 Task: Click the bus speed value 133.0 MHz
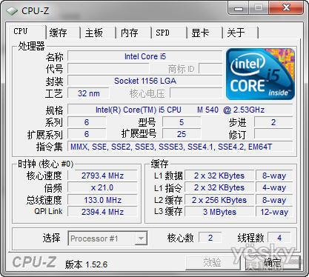point(102,200)
